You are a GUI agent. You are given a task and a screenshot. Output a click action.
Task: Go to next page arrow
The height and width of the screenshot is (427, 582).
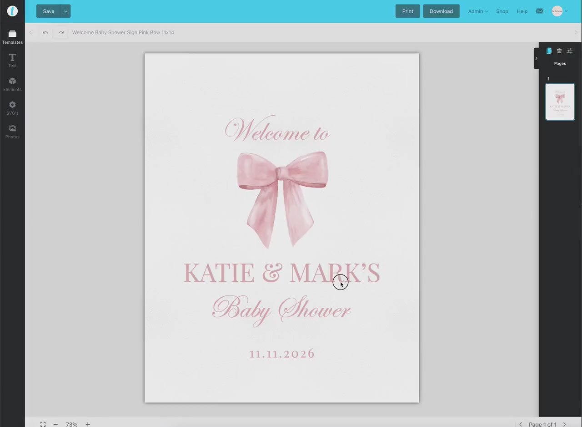pos(565,424)
